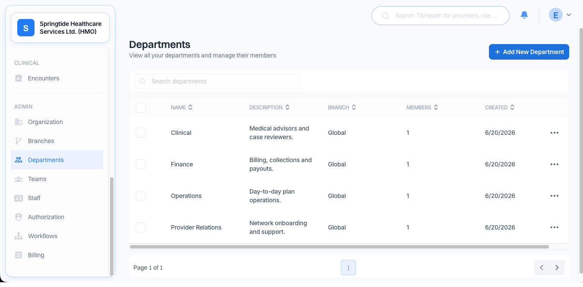Screen dimensions: 583x287
Task: Check the Operations department checkbox
Action: point(141,196)
